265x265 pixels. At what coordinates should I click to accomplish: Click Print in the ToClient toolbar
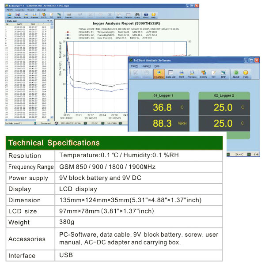coord(182,74)
